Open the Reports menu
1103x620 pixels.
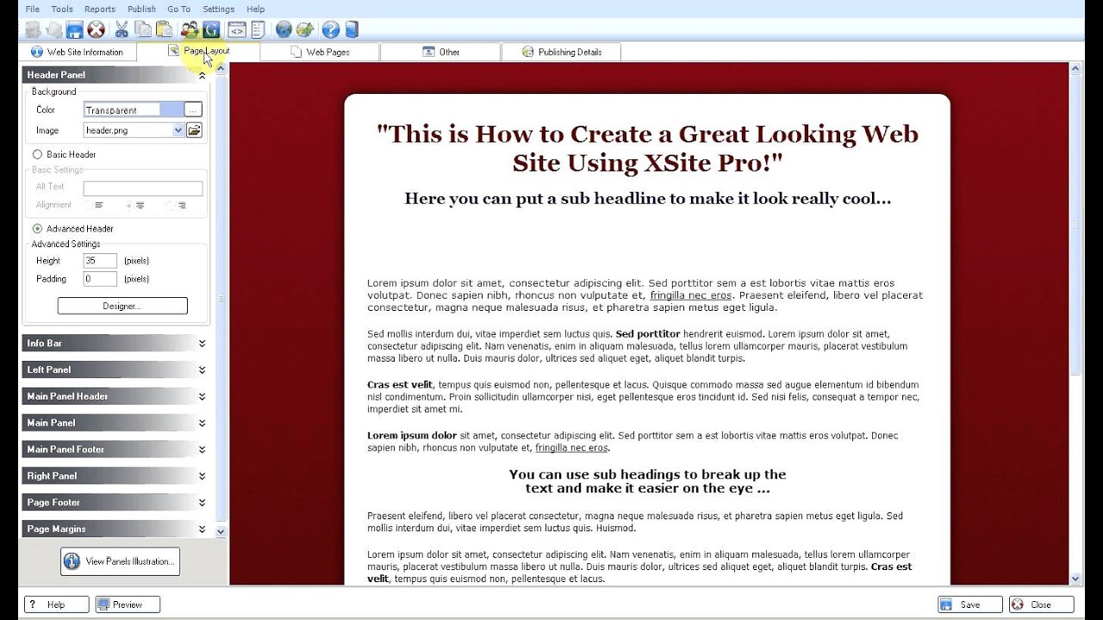point(100,9)
